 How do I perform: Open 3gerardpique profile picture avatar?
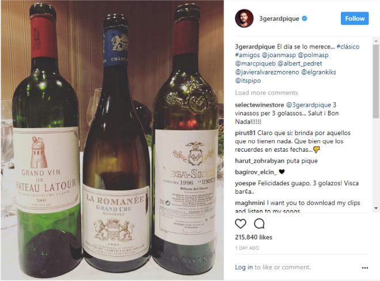click(x=244, y=18)
